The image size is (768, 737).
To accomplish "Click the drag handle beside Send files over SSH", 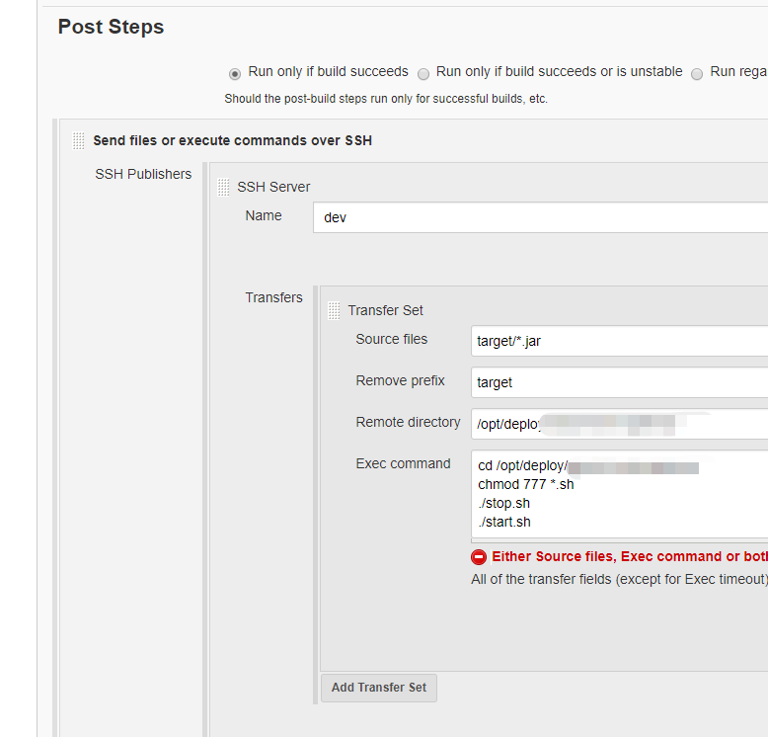I will coord(79,141).
